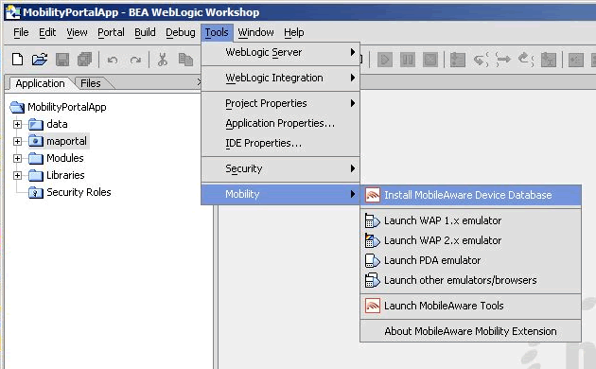Choose Application Properties... menu entry

tap(281, 123)
